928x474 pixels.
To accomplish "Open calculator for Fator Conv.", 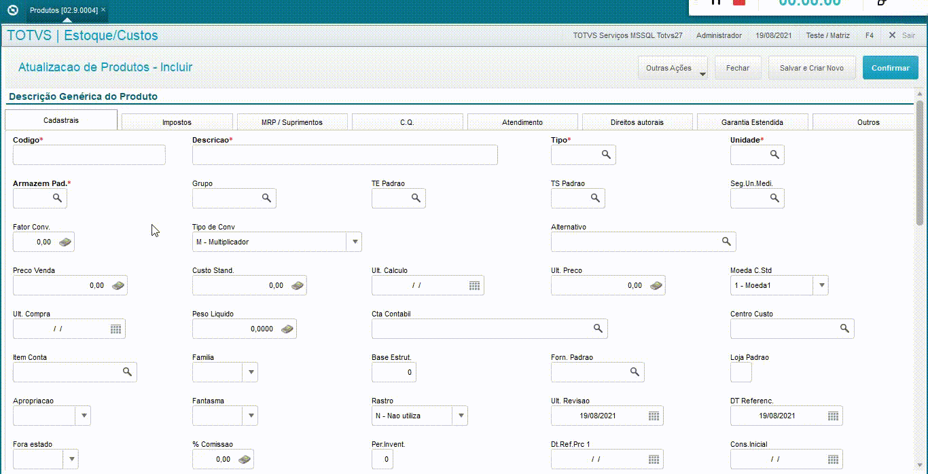I will click(65, 242).
